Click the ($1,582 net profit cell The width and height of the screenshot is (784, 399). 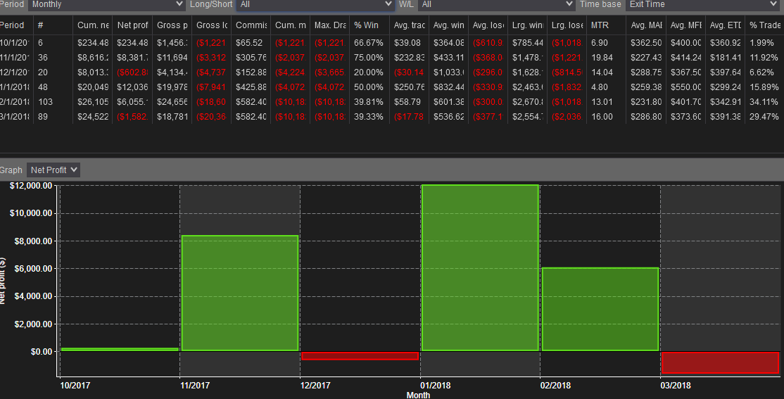click(x=132, y=117)
